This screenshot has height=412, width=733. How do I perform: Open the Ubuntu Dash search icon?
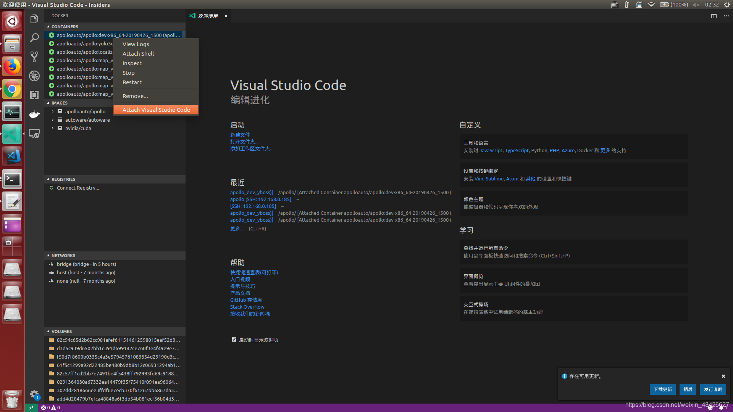(x=12, y=21)
